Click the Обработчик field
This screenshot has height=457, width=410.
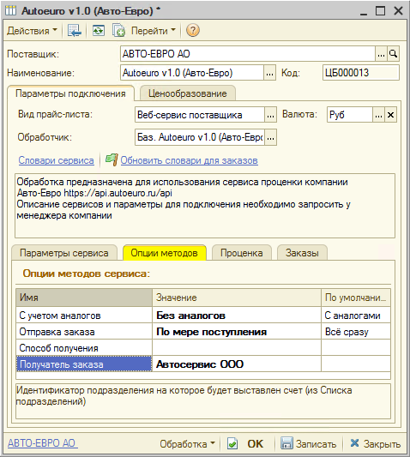[200, 137]
